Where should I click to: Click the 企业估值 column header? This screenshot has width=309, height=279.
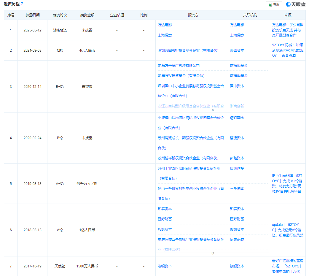point(117,15)
